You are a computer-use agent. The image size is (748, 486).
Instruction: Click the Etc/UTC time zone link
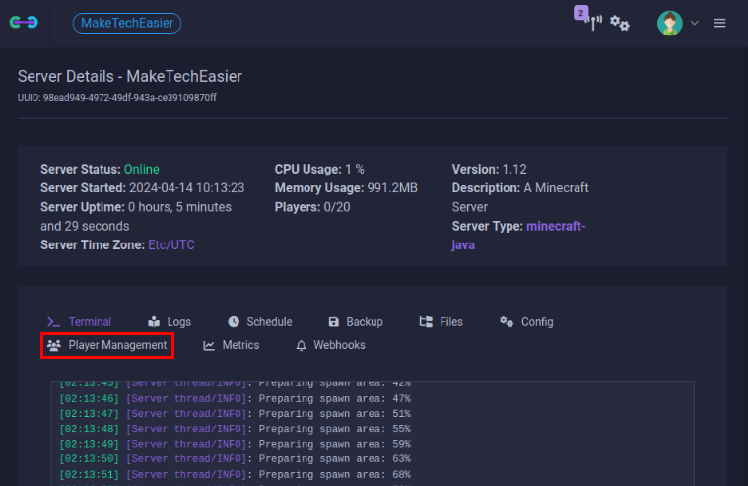point(171,244)
